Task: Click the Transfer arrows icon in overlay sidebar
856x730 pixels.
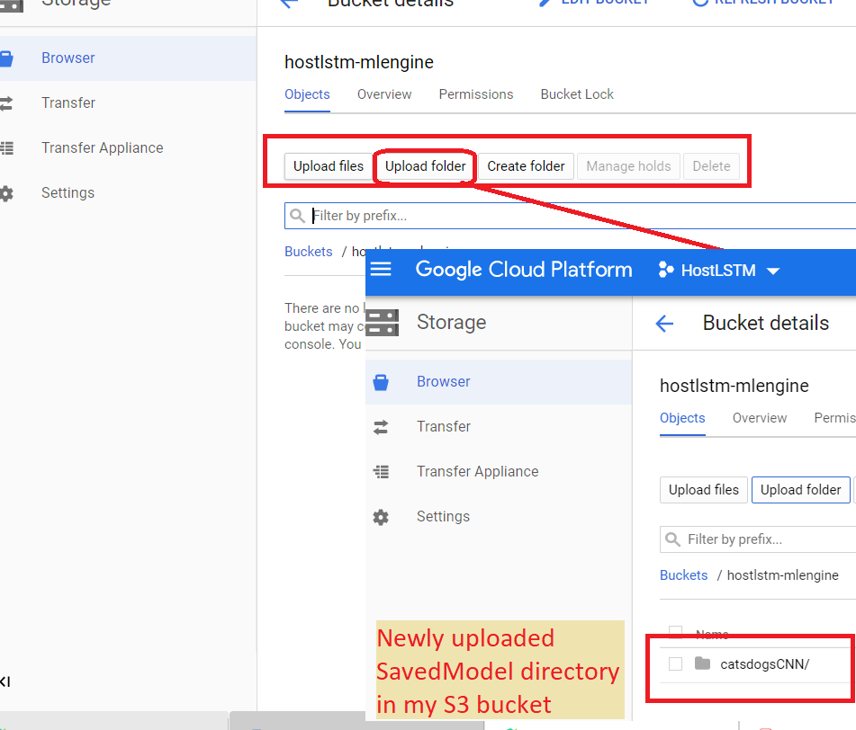Action: 382,427
